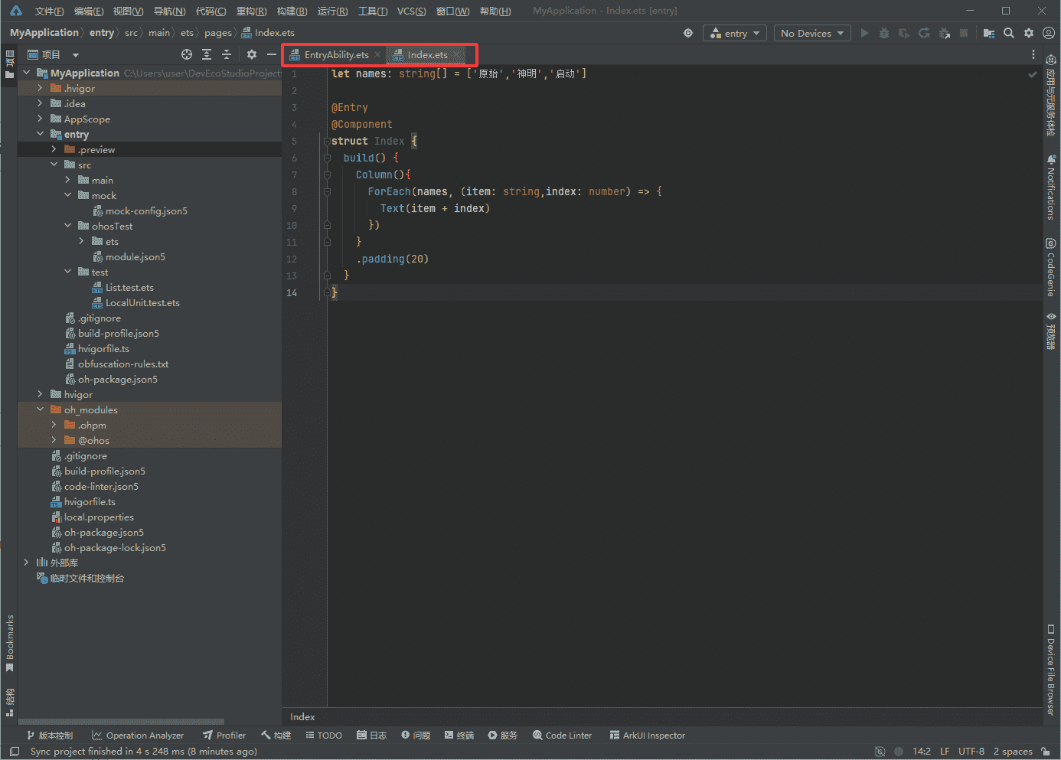This screenshot has height=760, width=1061.
Task: Open the search magnifier in the top toolbar
Action: [x=1009, y=33]
